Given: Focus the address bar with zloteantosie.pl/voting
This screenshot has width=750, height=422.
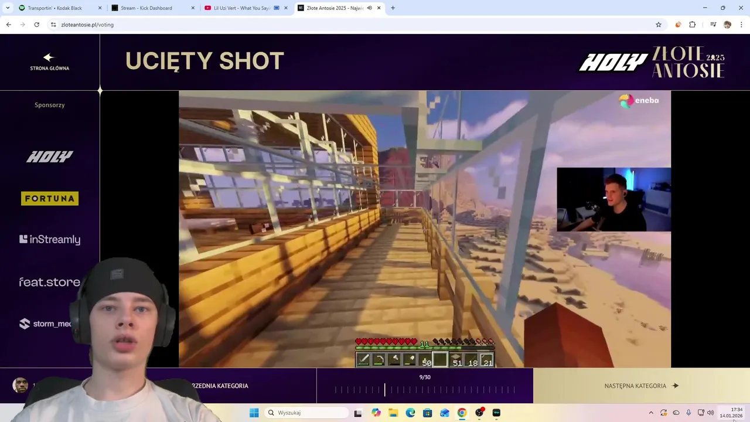Looking at the screenshot, I should point(352,25).
